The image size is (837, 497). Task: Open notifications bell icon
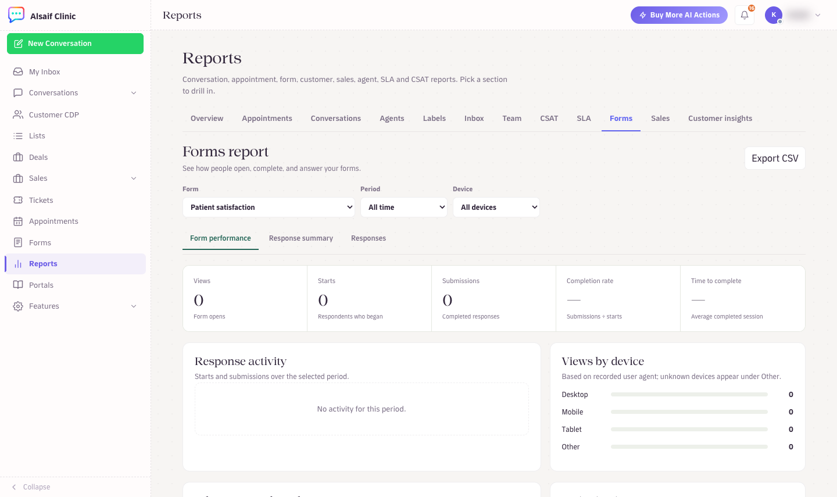pos(745,15)
